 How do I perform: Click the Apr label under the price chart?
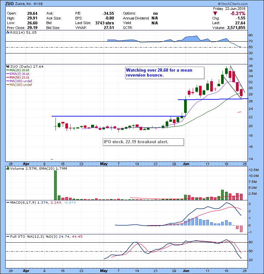pyautogui.click(x=26, y=164)
